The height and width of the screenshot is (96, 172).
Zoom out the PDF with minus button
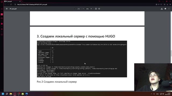tap(83, 9)
